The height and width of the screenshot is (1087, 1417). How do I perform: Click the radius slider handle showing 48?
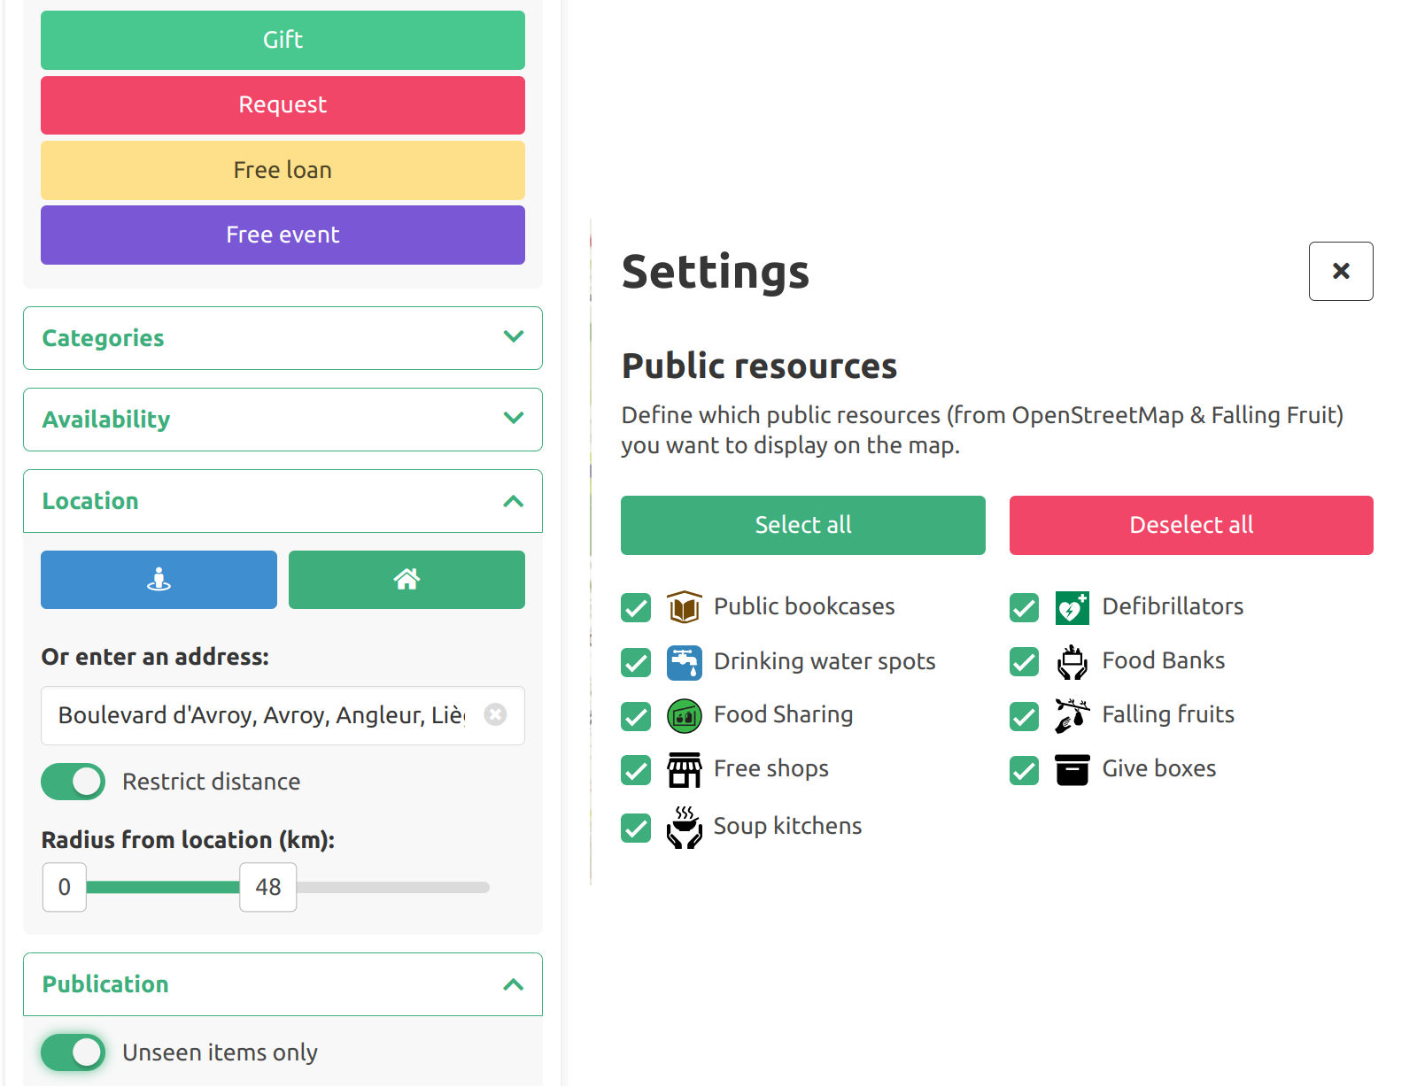coord(267,887)
